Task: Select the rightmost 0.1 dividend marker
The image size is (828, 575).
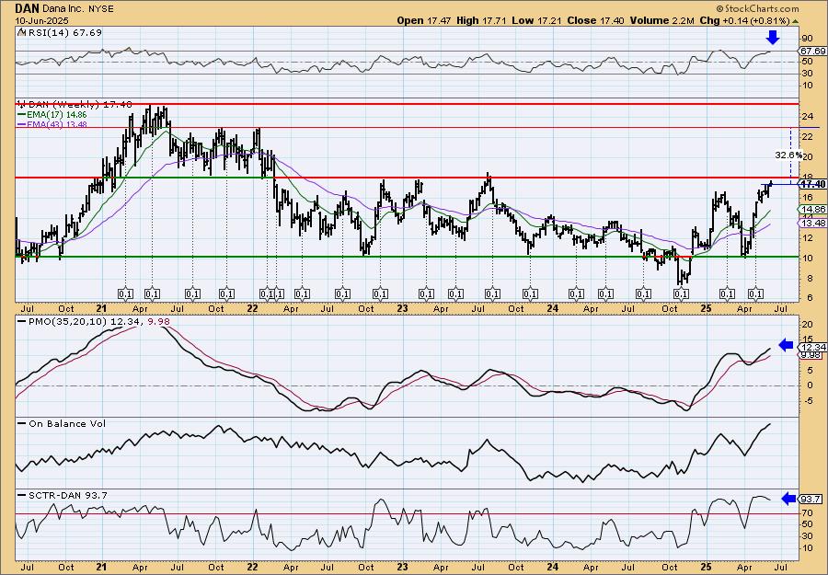Action: (755, 293)
